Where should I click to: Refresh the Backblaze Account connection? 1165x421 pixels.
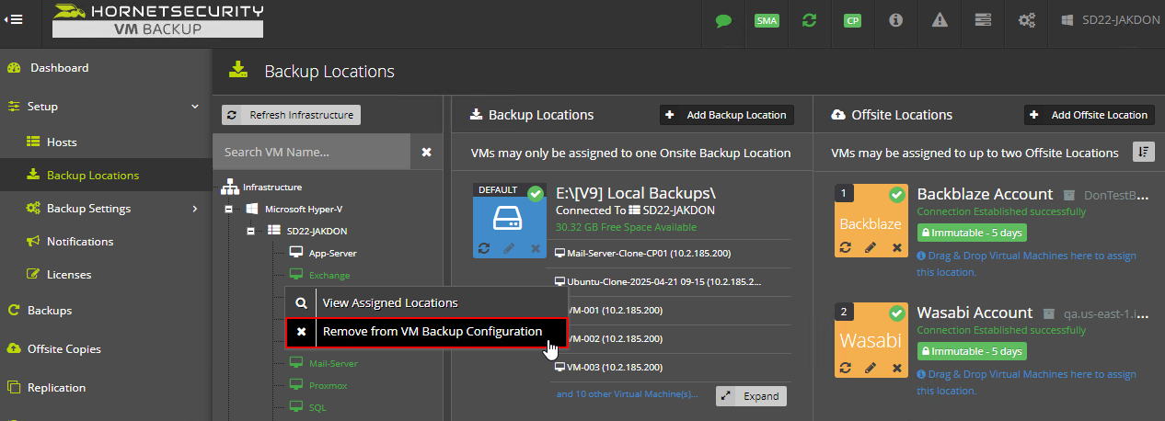pos(846,247)
